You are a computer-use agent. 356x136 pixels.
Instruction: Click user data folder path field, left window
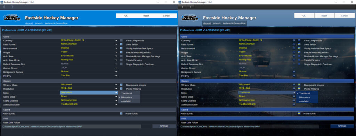pyautogui.click(x=72, y=126)
